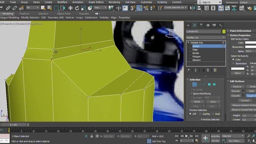Select Color radio under Select Vertices By

233,60
